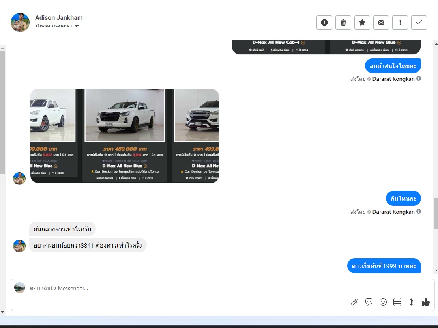Open Adison Jankham's header profile picture
The width and height of the screenshot is (438, 328).
pos(20,22)
